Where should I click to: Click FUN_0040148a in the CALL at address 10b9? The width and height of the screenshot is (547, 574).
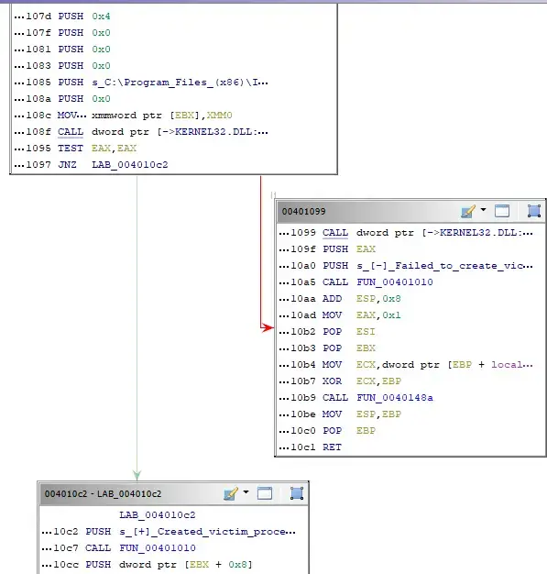tap(395, 398)
